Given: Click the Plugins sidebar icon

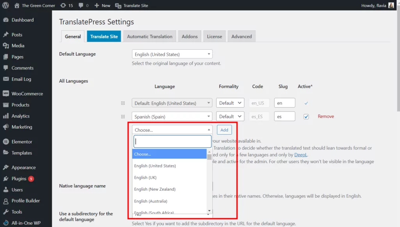Looking at the screenshot, I should [x=6, y=179].
